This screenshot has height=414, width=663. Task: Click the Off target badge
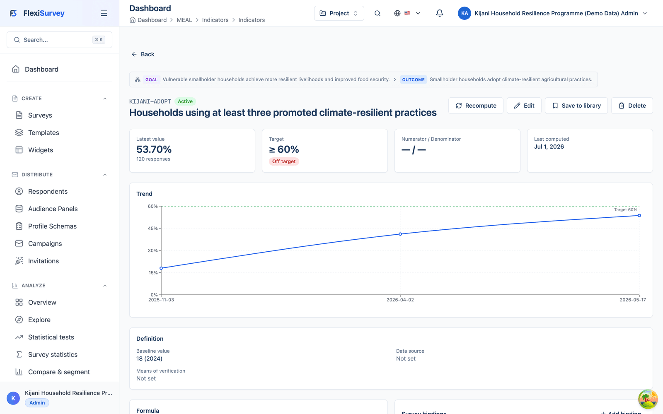click(x=284, y=161)
